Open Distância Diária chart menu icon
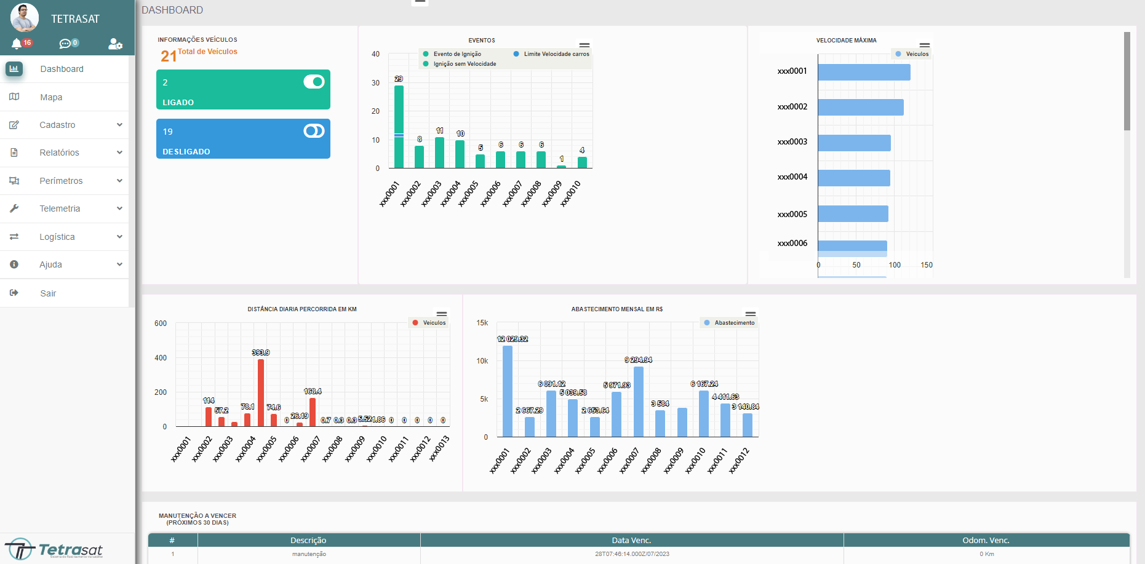 tap(442, 314)
